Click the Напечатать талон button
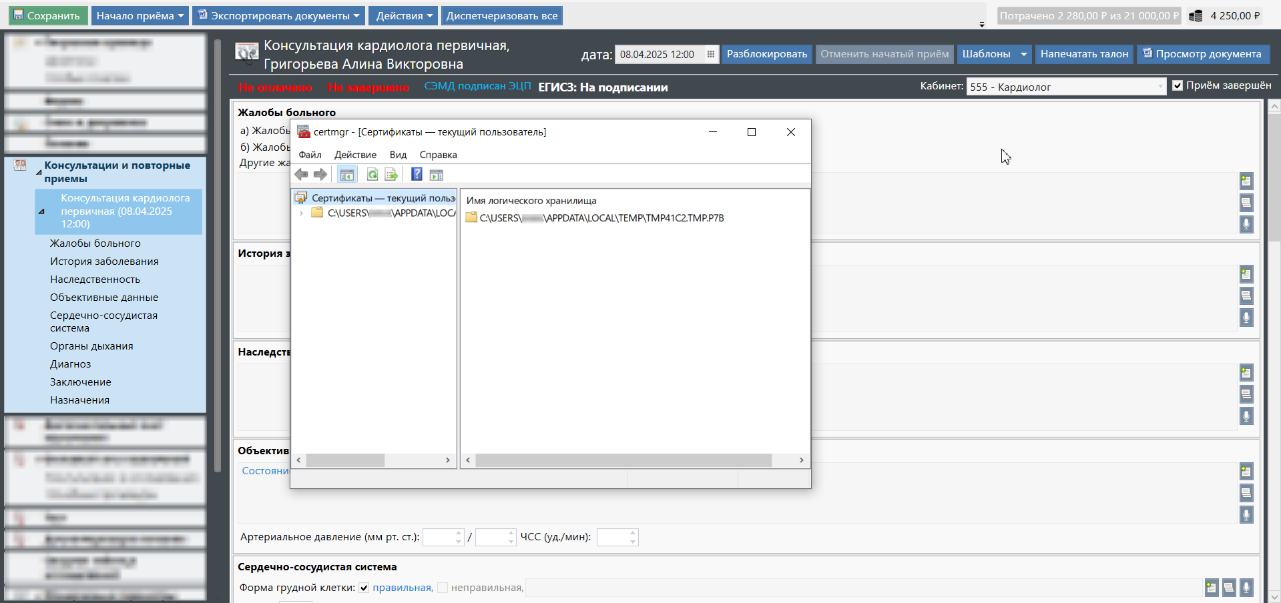Viewport: 1281px width, 603px height. 1084,54
